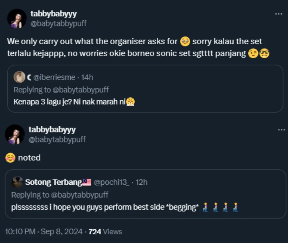Click tabbybabyyy's avatar on the "noted" tweet
Screen dimensions: 288x243
pyautogui.click(x=15, y=134)
